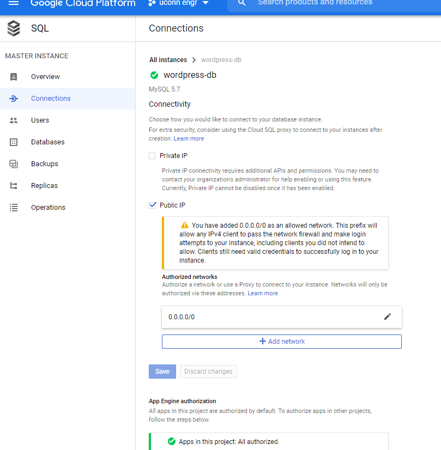Click Apps in this project: All authorized text
The image size is (441, 450).
point(229,441)
